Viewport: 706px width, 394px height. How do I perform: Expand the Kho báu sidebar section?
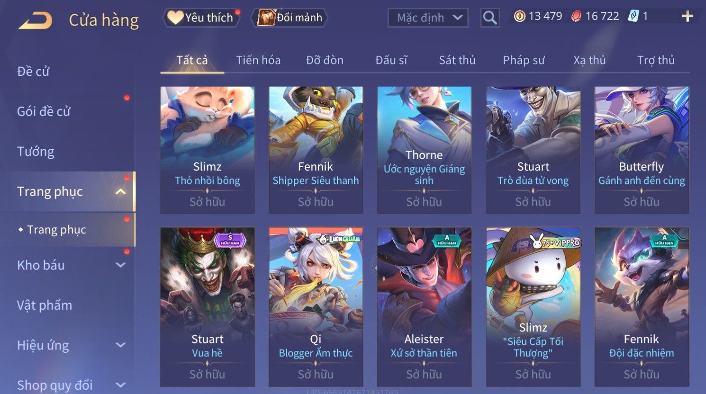tap(120, 265)
